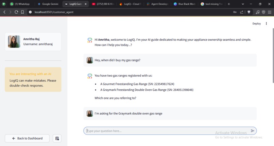Switch to the Agent Development tab

[x=158, y=4]
